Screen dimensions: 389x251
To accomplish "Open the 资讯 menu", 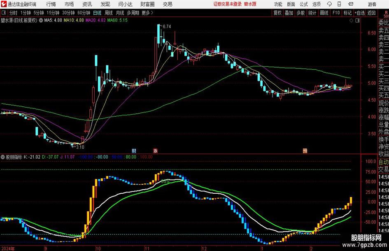I will 87,4.
